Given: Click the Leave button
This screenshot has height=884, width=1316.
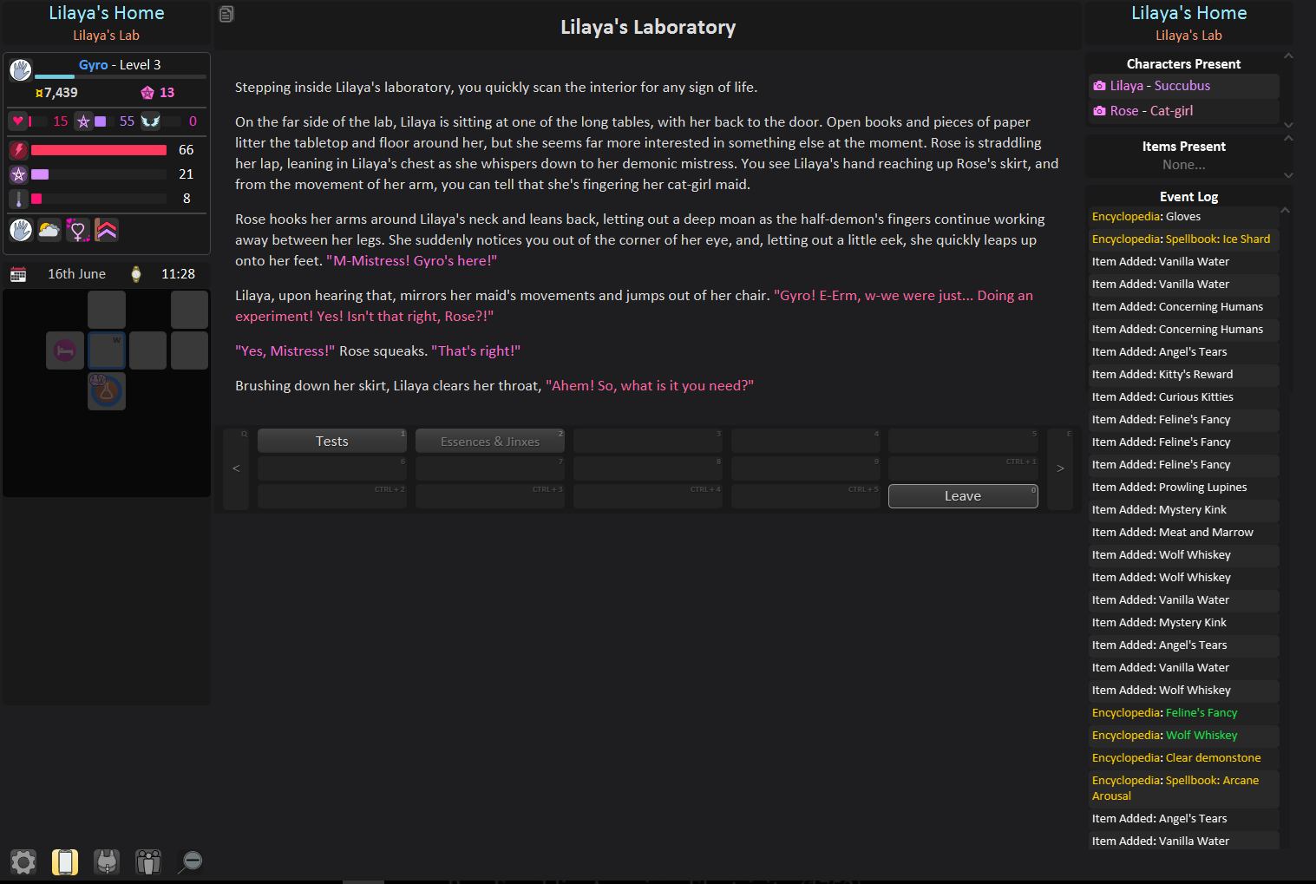Looking at the screenshot, I should coord(963,495).
